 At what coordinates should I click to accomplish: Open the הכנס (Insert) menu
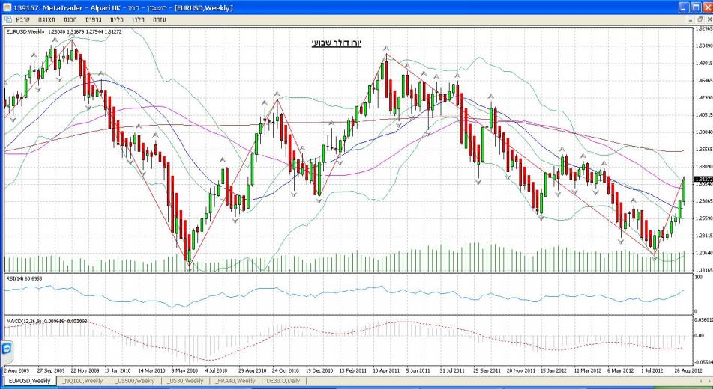coord(70,19)
